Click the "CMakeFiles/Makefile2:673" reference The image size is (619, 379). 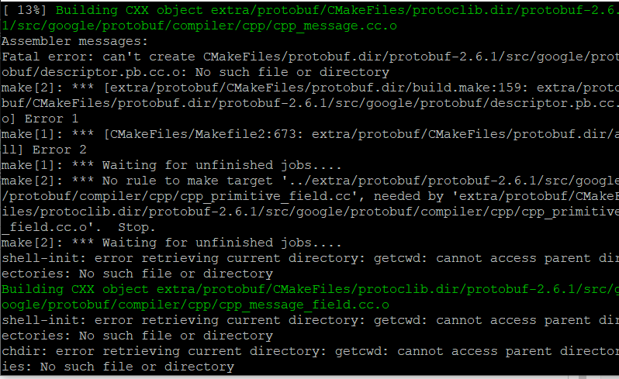tap(203, 134)
